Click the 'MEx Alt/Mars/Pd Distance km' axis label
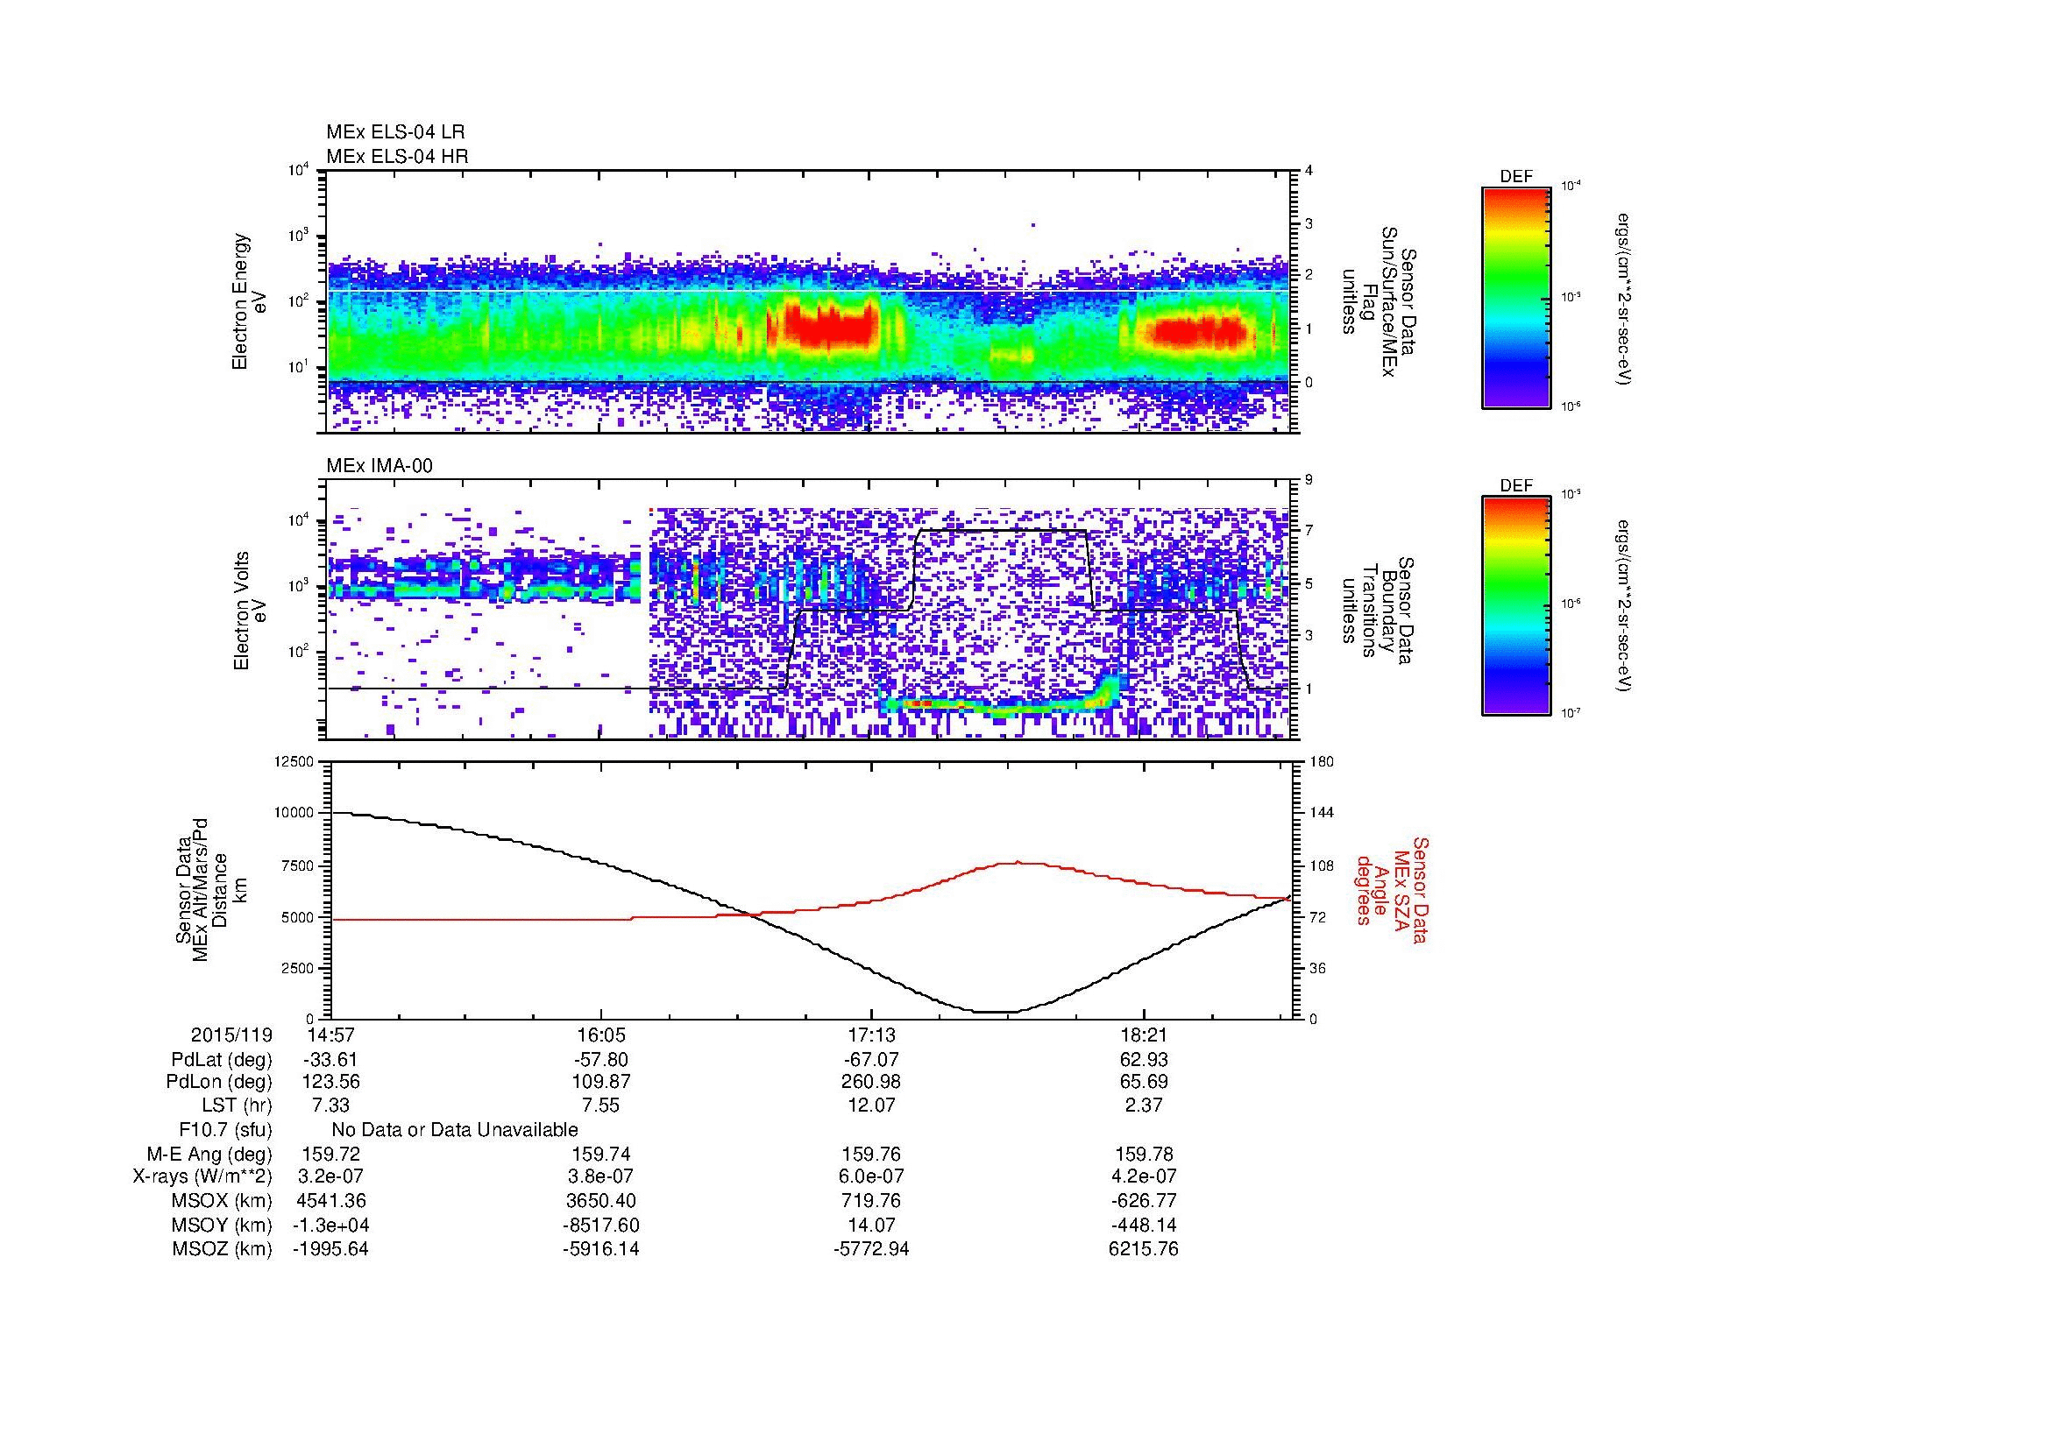This screenshot has height=1448, width=2050. pyautogui.click(x=210, y=890)
